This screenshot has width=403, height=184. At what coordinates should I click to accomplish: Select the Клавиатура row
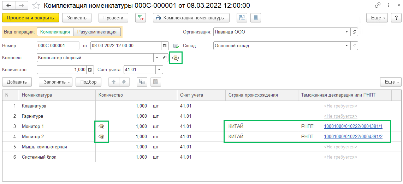coord(201,106)
